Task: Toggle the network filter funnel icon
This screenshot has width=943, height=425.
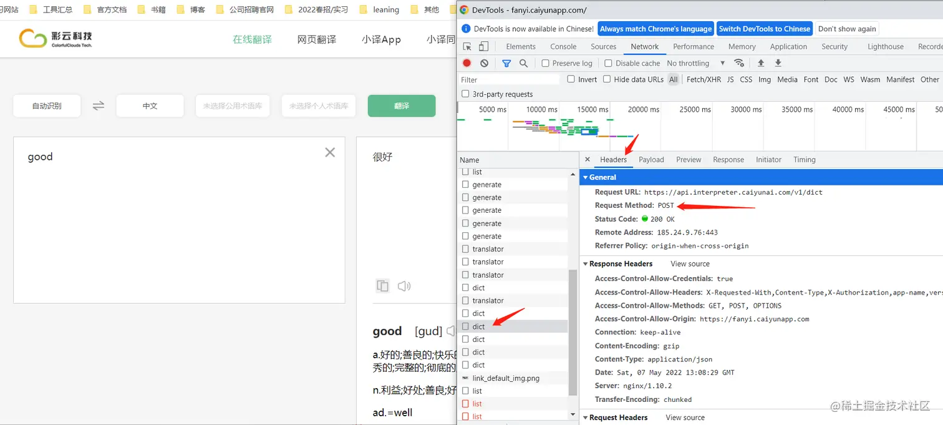Action: 506,63
